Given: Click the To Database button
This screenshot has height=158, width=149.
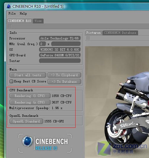Looking at the screenshot, I should [64, 82].
